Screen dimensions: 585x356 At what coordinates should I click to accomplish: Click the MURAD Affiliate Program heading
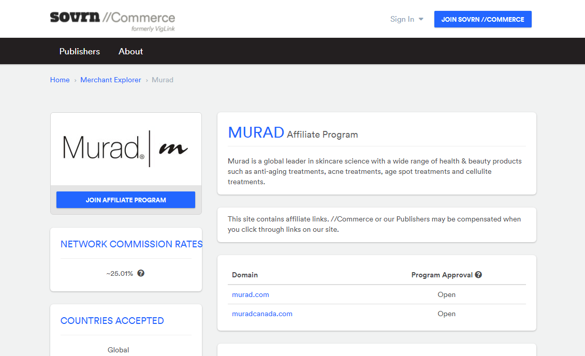click(293, 133)
